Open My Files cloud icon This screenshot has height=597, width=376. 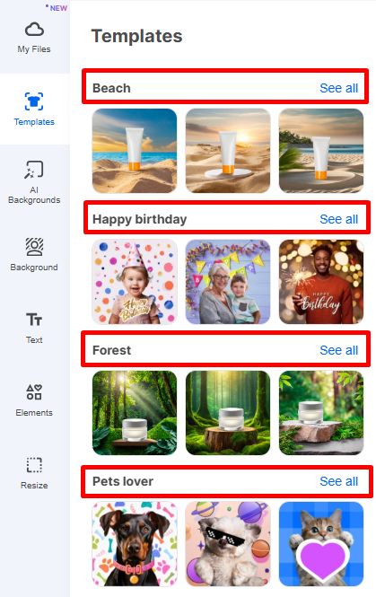coord(34,30)
